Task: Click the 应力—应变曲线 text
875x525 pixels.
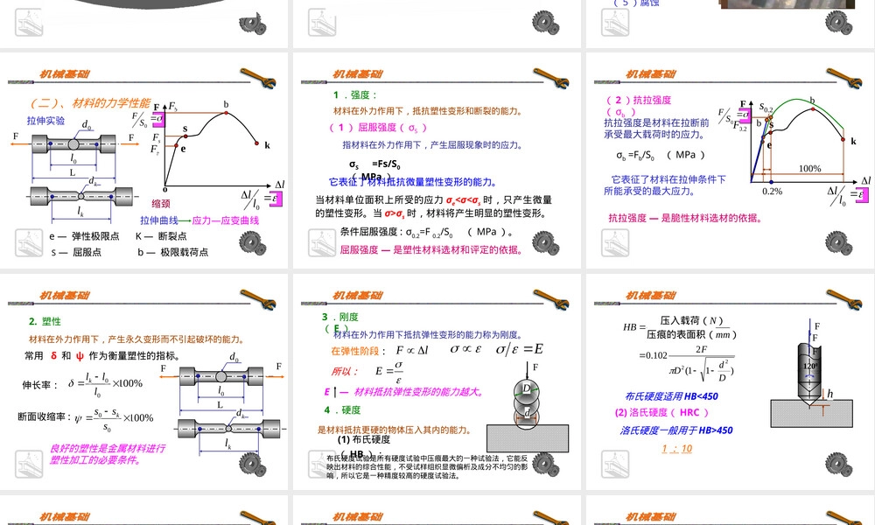Action: 226,220
